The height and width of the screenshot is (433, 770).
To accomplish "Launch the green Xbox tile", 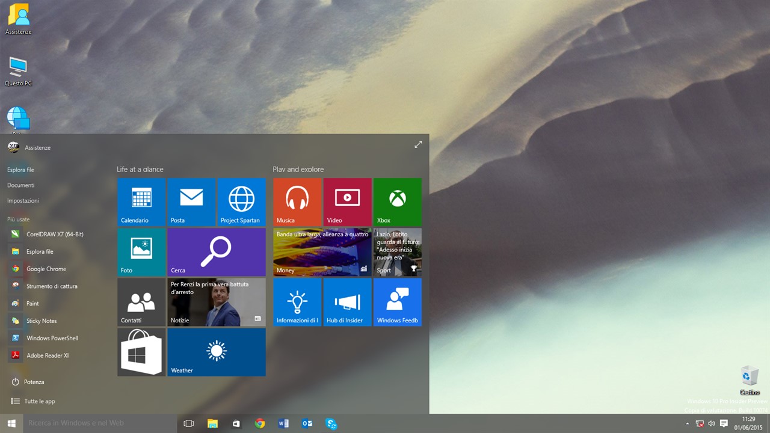I will [398, 201].
